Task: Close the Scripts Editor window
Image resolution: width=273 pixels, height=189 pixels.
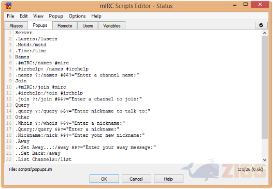Action: (260, 4)
